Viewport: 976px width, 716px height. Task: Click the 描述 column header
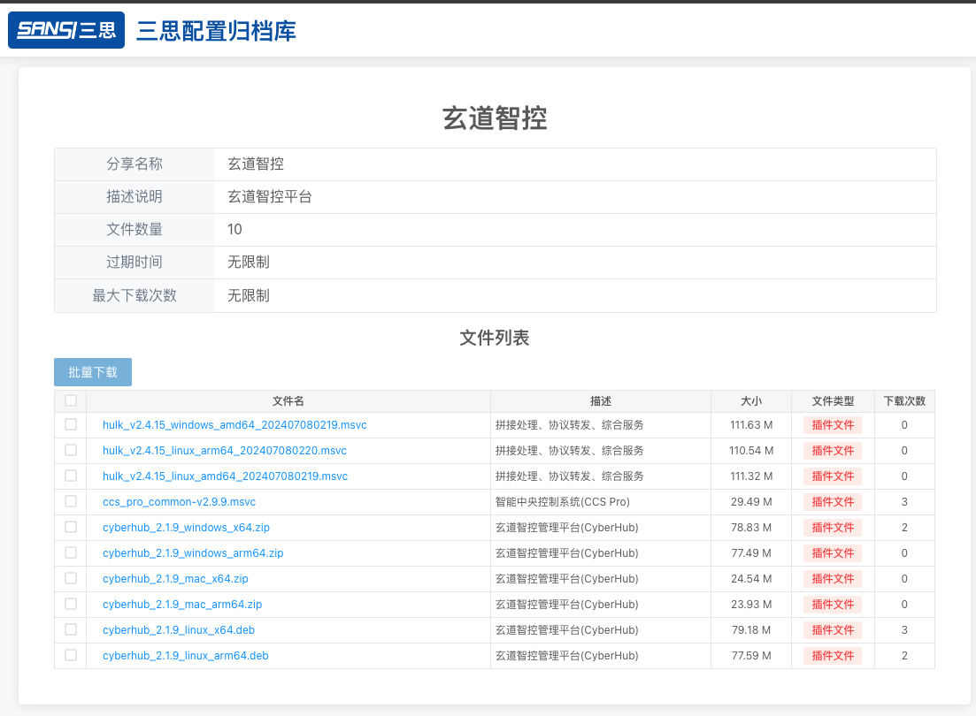point(601,401)
